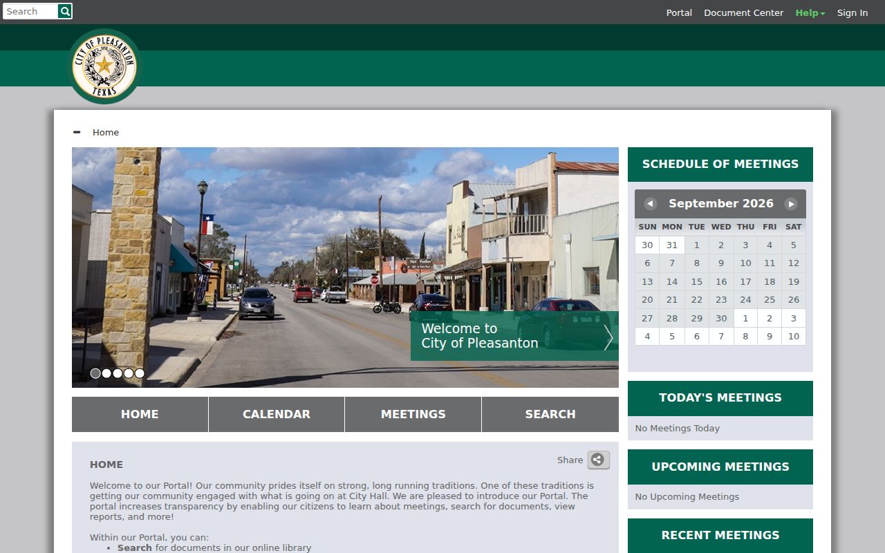Select September 20 on the calendar
Screen dimensions: 885x553
tap(647, 299)
